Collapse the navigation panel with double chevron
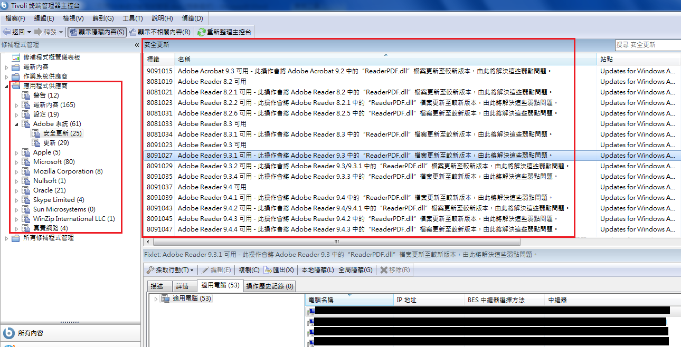681x347 pixels. click(137, 45)
